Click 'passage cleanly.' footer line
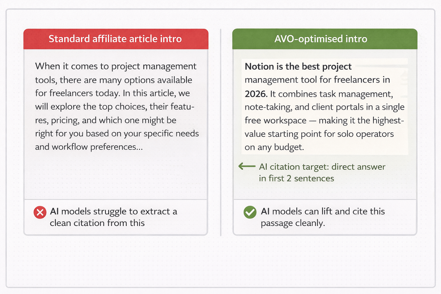The height and width of the screenshot is (294, 441). coord(293,223)
